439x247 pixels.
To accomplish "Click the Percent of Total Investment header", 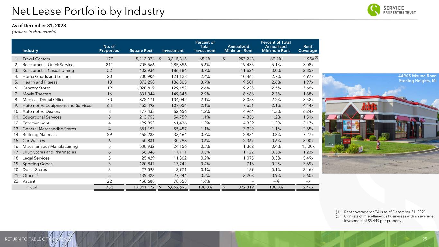I will [205, 46].
